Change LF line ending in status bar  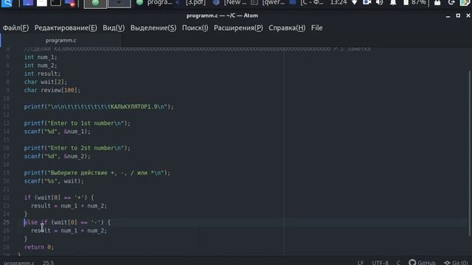click(361, 262)
